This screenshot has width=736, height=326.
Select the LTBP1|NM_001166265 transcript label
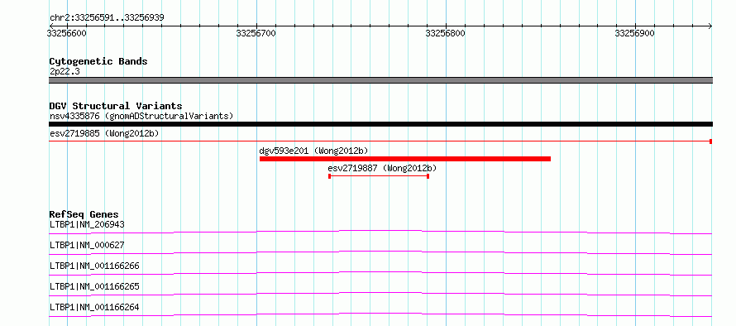[94, 286]
